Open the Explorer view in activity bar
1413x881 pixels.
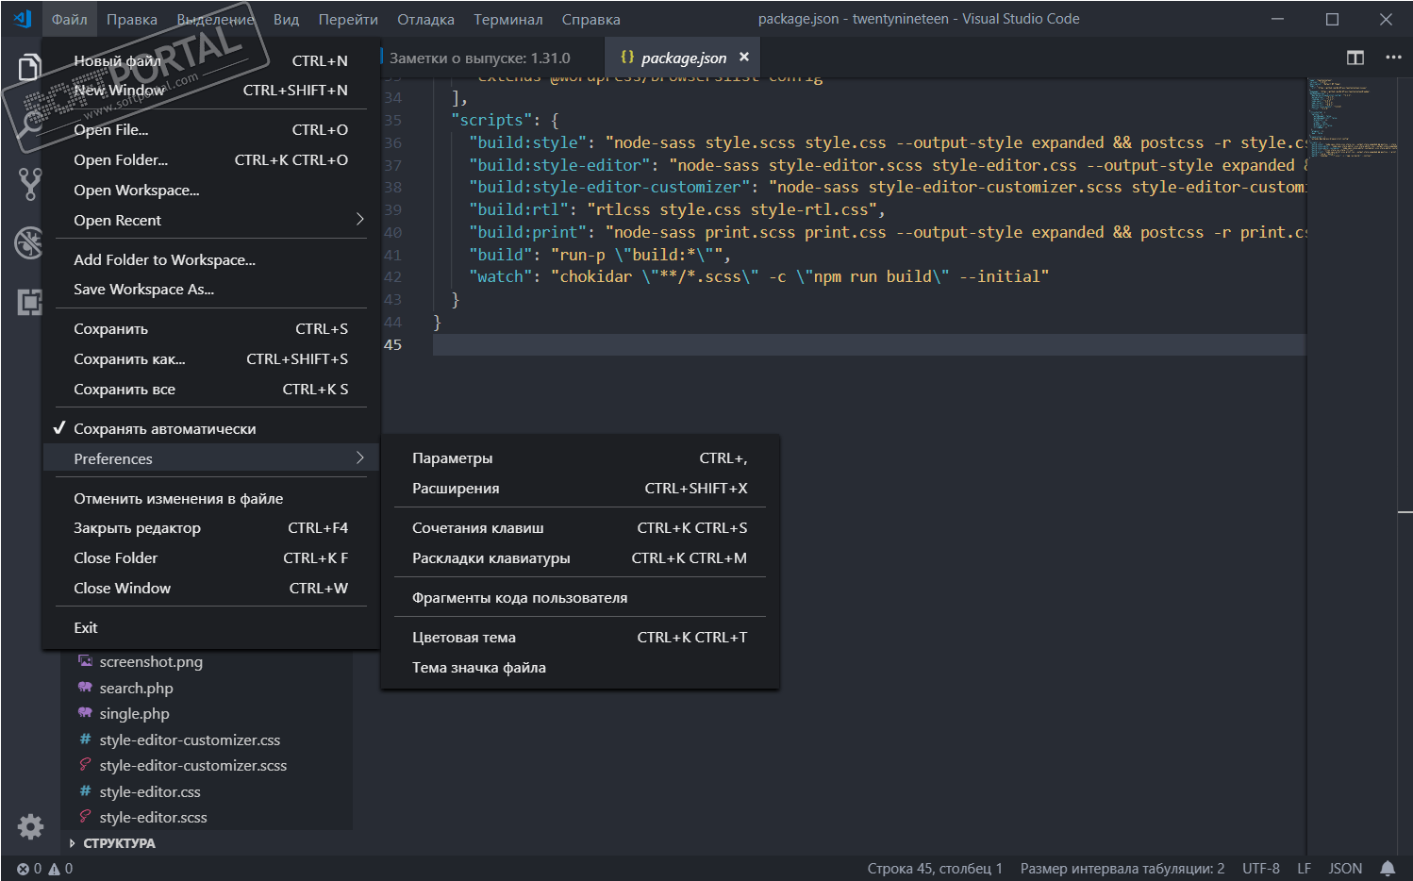[x=29, y=68]
